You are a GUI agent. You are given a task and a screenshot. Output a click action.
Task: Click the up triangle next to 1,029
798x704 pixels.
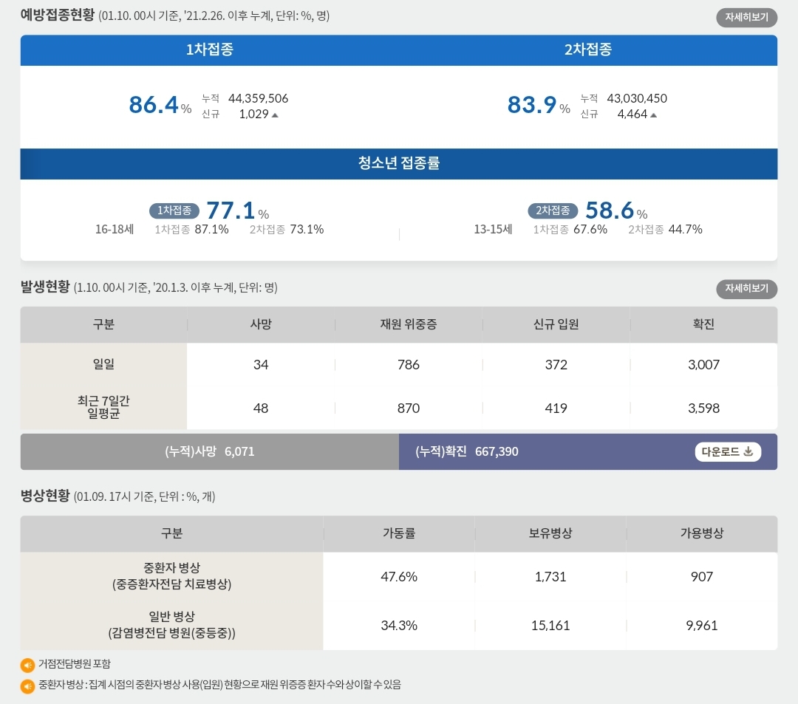(x=275, y=115)
